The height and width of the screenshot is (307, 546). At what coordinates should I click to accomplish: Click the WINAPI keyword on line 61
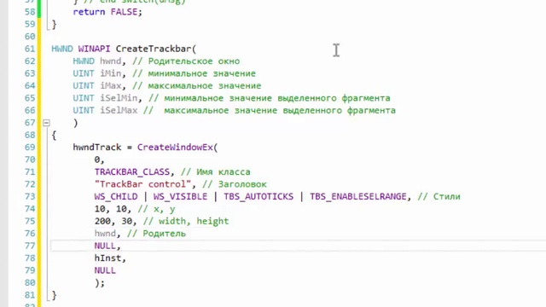tap(94, 49)
